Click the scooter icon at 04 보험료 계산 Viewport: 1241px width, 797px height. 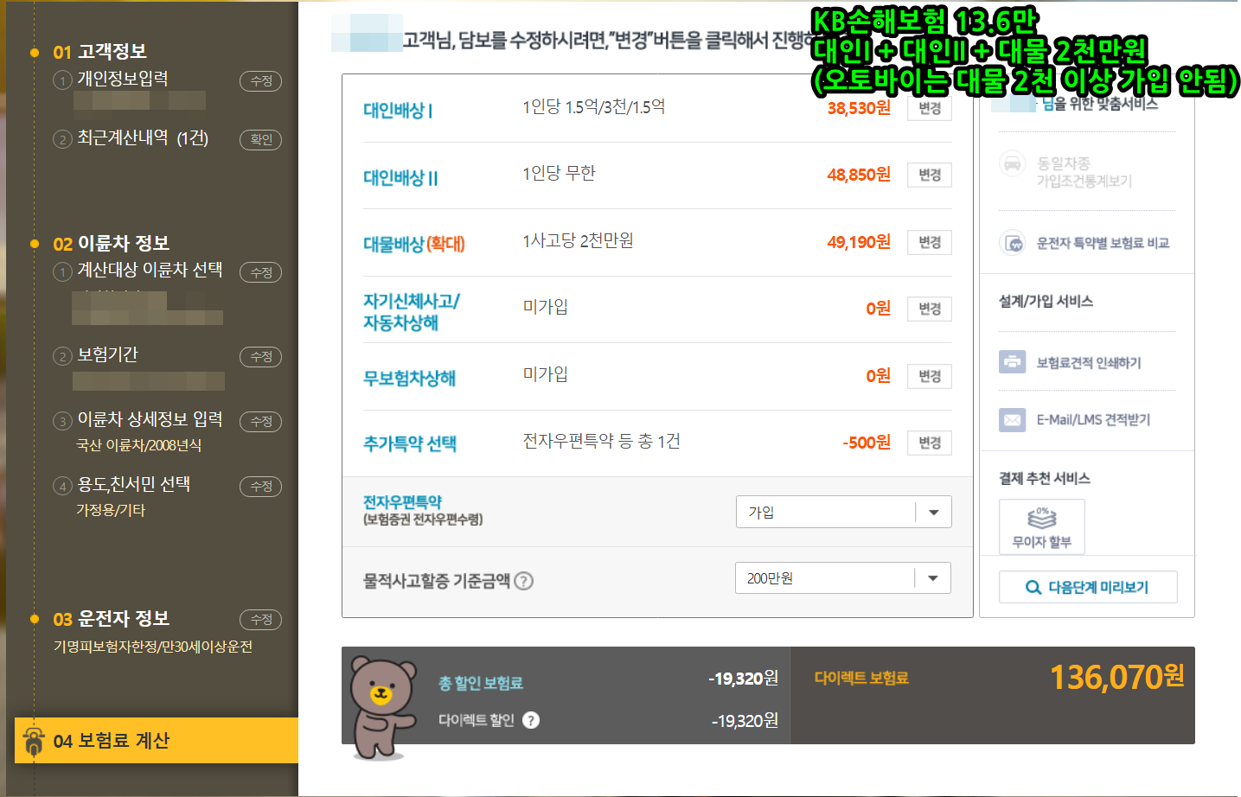click(x=34, y=740)
